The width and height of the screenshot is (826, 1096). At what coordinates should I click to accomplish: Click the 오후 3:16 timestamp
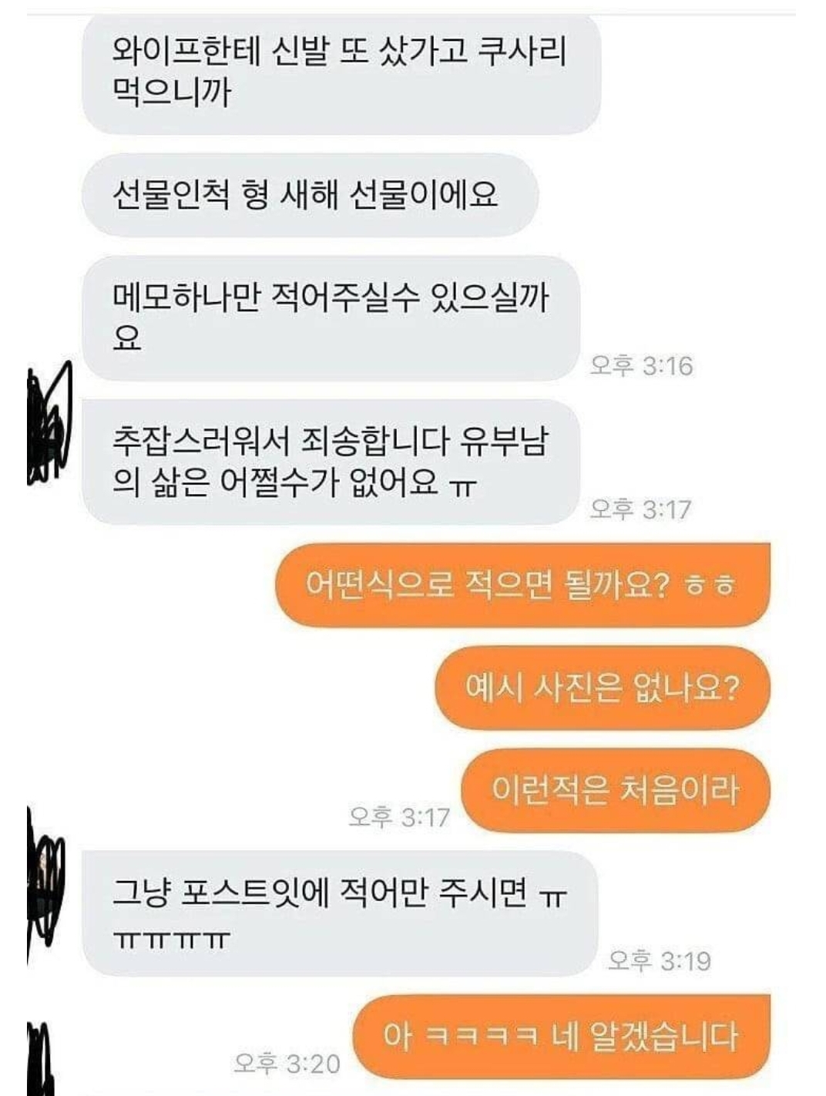641,365
